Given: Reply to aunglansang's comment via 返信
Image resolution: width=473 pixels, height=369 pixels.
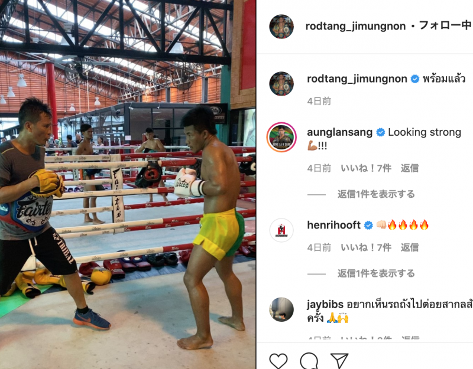Looking at the screenshot, I should [x=409, y=168].
